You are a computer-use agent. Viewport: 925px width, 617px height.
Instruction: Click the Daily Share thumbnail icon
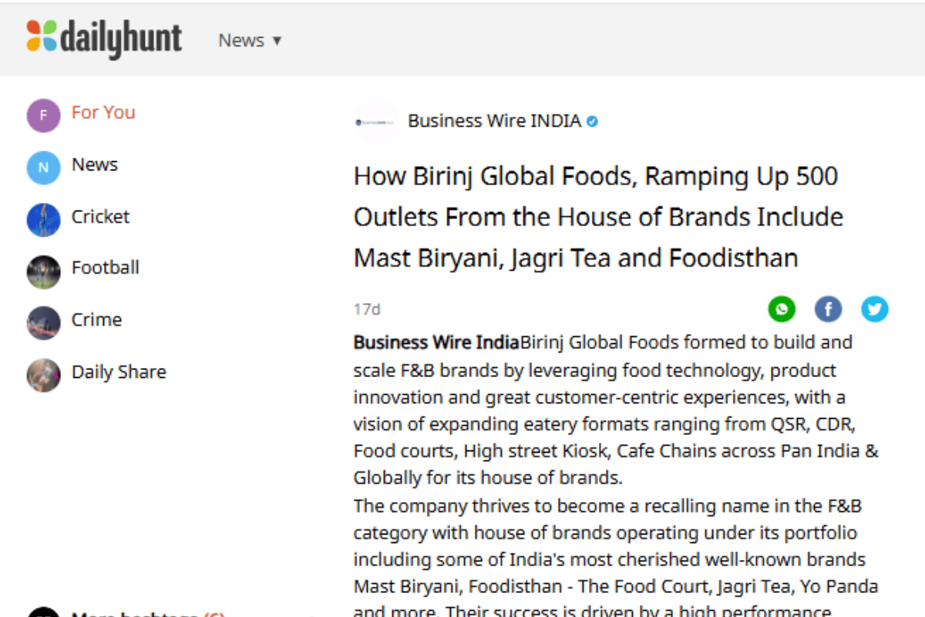click(x=43, y=375)
